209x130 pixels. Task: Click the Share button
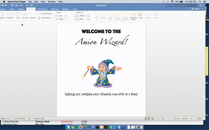pyautogui.click(x=196, y=9)
